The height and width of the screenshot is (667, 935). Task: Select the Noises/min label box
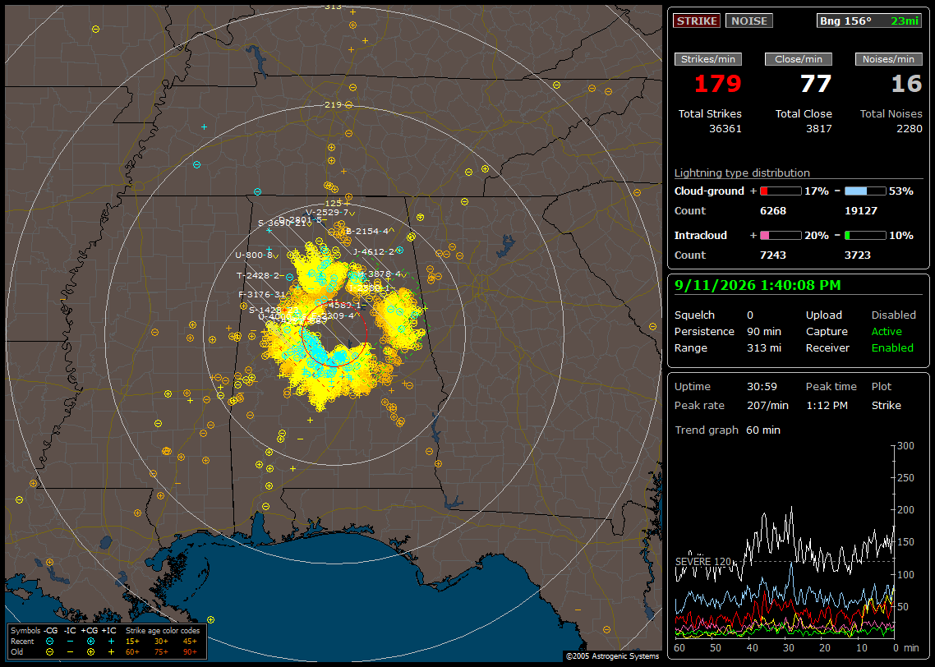(x=888, y=59)
